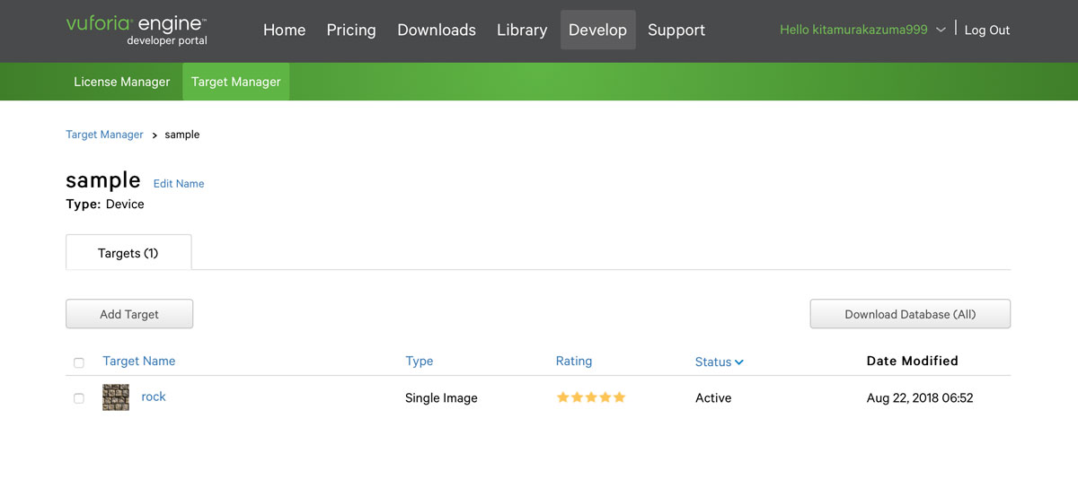Click Target Manager breadcrumb link

click(104, 135)
